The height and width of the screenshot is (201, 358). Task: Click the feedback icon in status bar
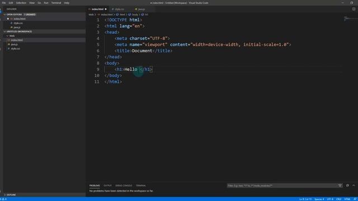pyautogui.click(x=355, y=199)
